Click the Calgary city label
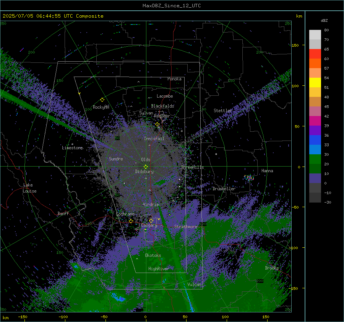The image size is (344, 322). click(149, 225)
